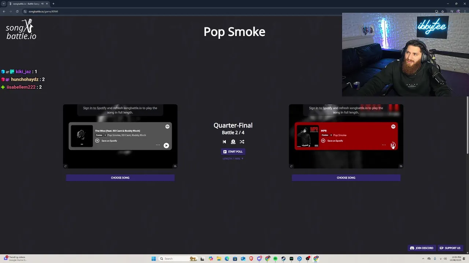Open the Support Us link
The image size is (469, 263).
tap(450, 248)
